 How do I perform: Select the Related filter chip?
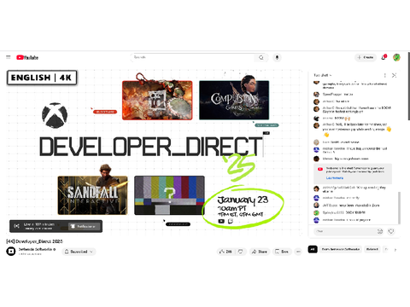(x=372, y=249)
